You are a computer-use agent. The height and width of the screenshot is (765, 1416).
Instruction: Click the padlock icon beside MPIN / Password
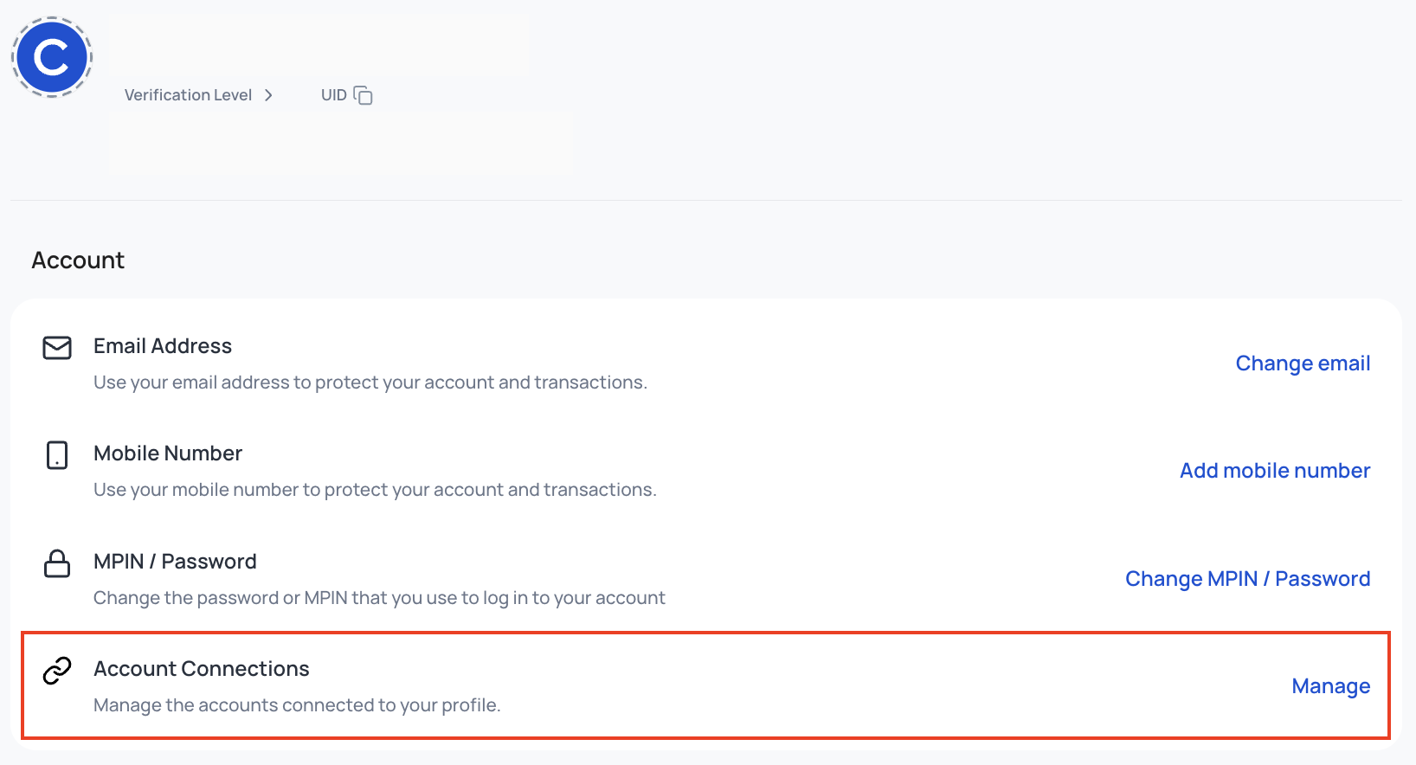[x=56, y=564]
